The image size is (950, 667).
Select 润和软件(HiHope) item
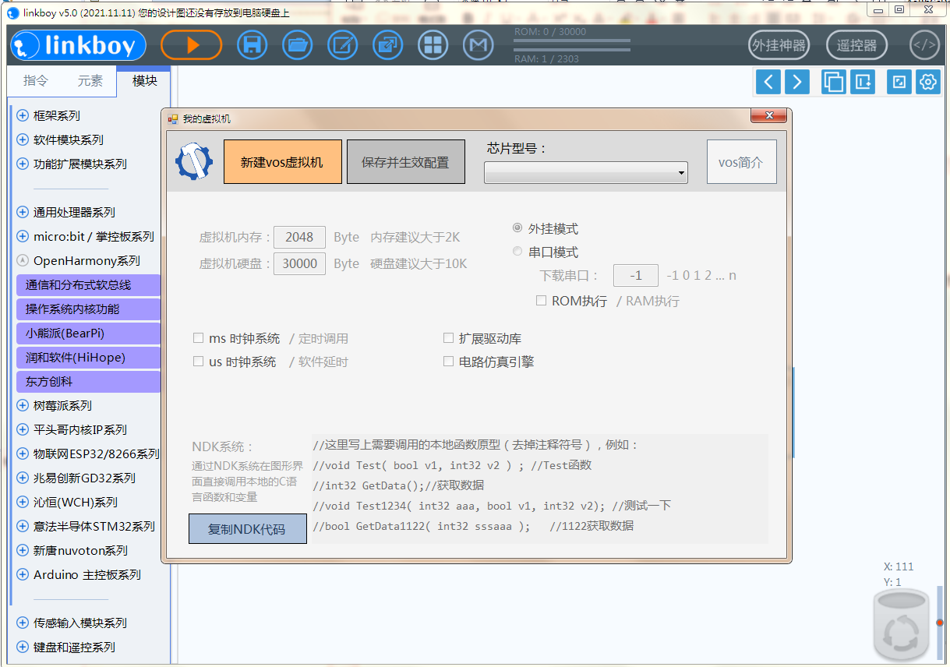(88, 358)
